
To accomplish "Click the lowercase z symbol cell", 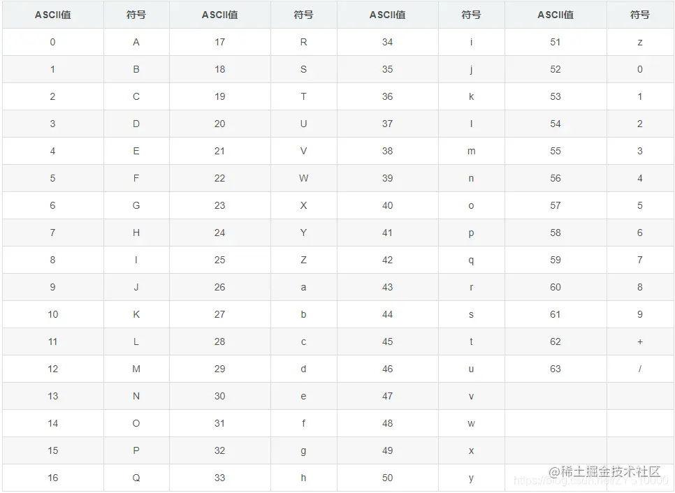I will click(x=639, y=42).
